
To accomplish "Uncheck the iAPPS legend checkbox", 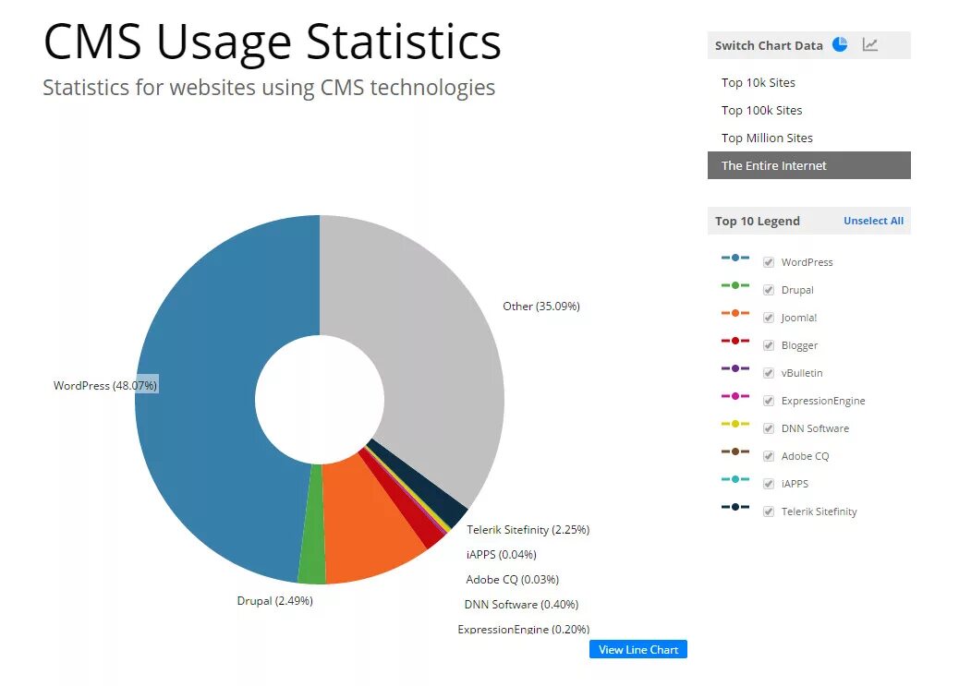I will (768, 484).
